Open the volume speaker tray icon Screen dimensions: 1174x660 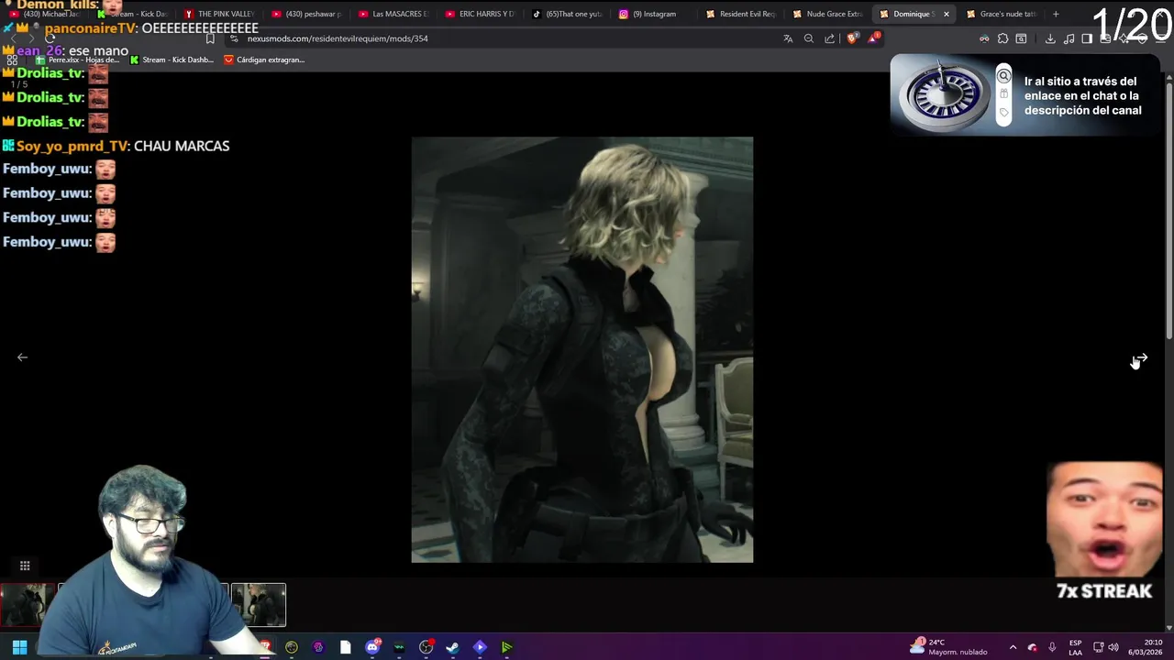pyautogui.click(x=1113, y=647)
